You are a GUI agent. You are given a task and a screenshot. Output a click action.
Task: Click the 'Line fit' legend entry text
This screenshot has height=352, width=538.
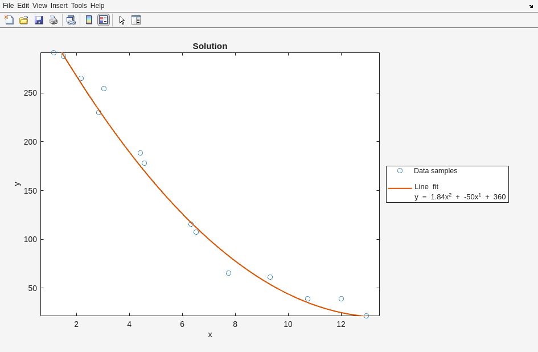(426, 187)
